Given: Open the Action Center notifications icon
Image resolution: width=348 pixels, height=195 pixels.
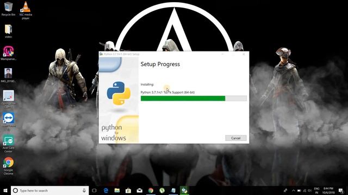Looking at the screenshot, I should click(x=341, y=190).
